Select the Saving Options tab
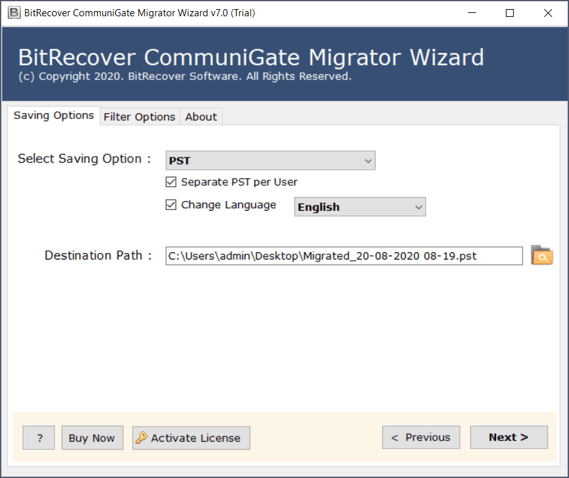 point(53,115)
